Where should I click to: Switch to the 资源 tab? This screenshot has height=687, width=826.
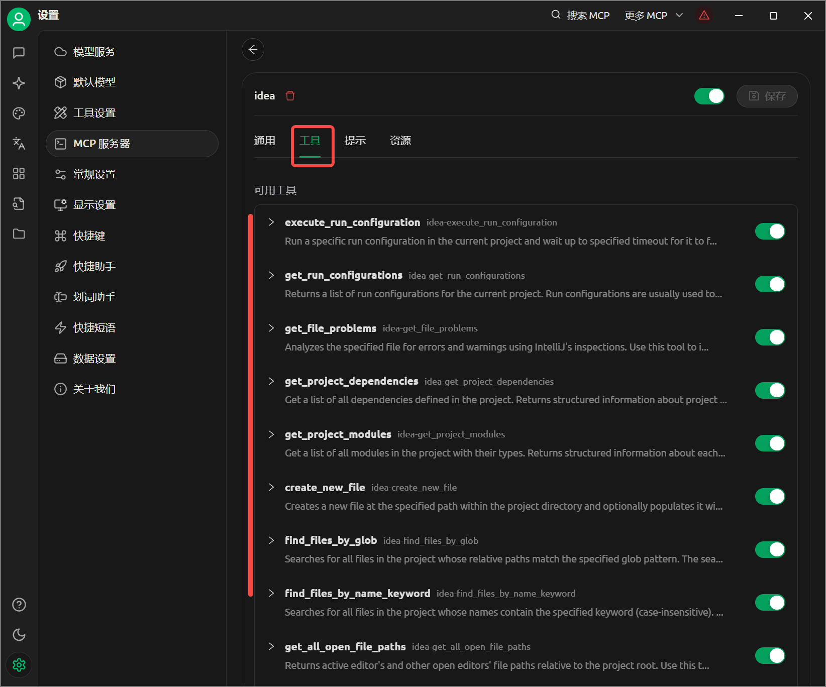click(400, 141)
